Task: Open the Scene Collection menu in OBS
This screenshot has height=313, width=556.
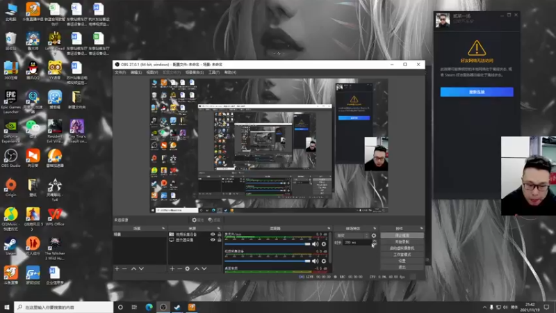Action: pos(195,72)
